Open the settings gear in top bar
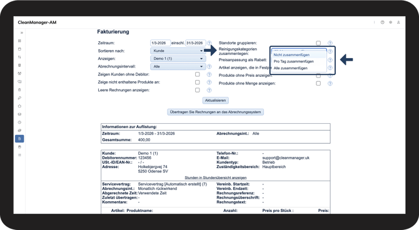This screenshot has width=419, height=230. point(390,22)
